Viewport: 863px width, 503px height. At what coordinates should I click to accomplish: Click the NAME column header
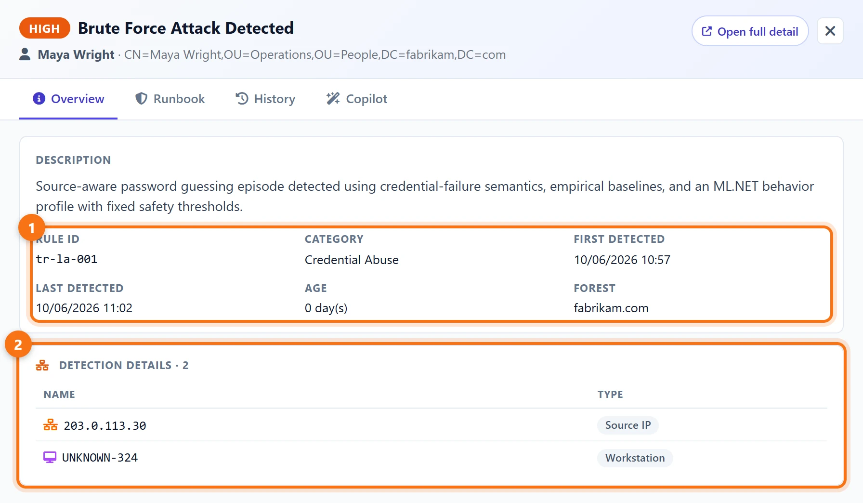pyautogui.click(x=59, y=394)
